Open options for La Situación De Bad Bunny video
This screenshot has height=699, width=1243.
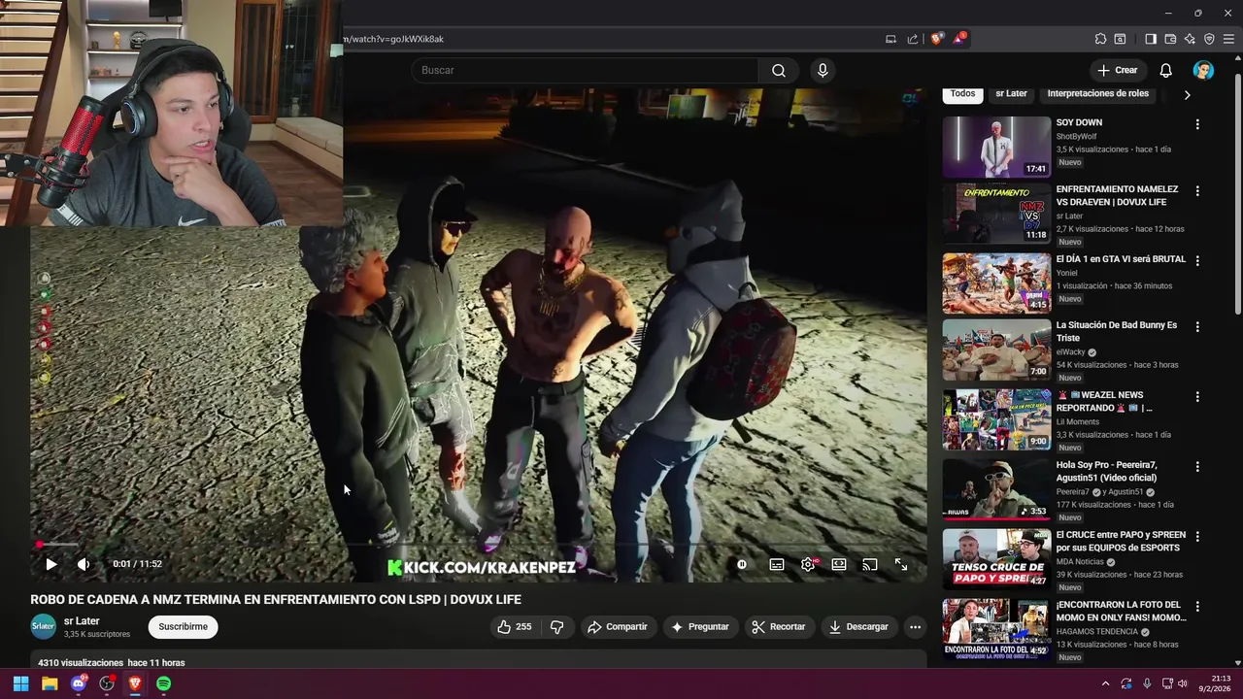click(1197, 327)
